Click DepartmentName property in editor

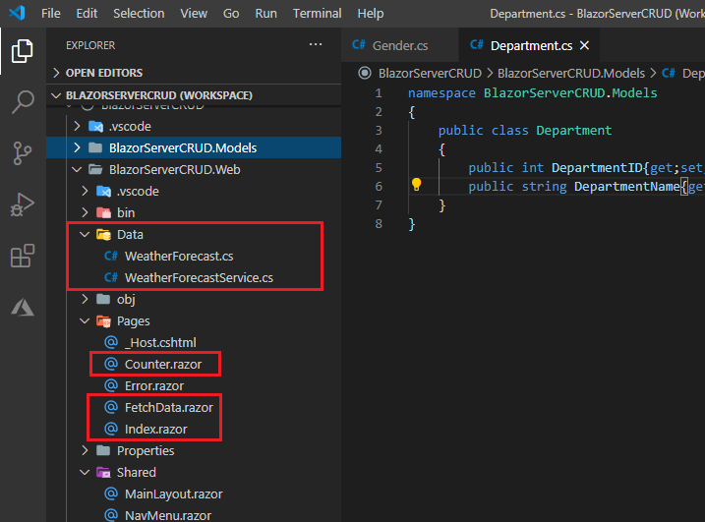click(x=626, y=186)
